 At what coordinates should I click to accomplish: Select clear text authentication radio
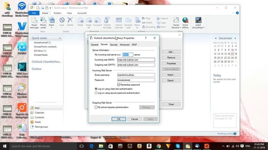tap(96, 89)
